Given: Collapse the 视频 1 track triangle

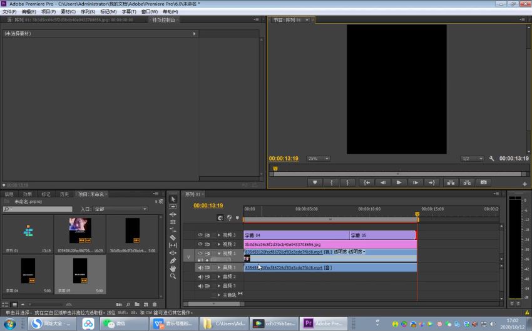Looking at the screenshot, I should click(219, 253).
